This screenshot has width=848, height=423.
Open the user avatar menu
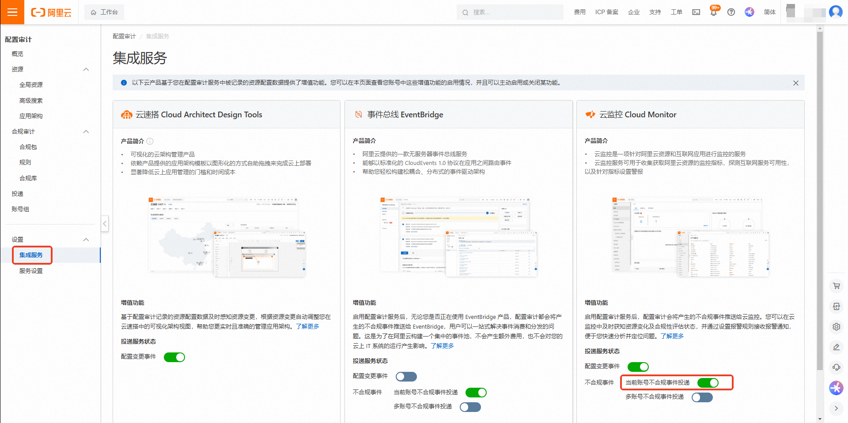[836, 12]
